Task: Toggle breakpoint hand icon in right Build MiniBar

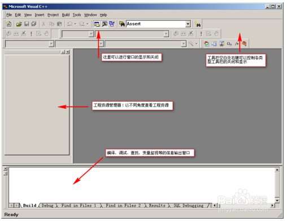Action: [216, 34]
